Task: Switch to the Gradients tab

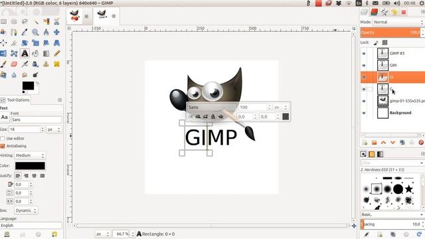Action: 381,154
